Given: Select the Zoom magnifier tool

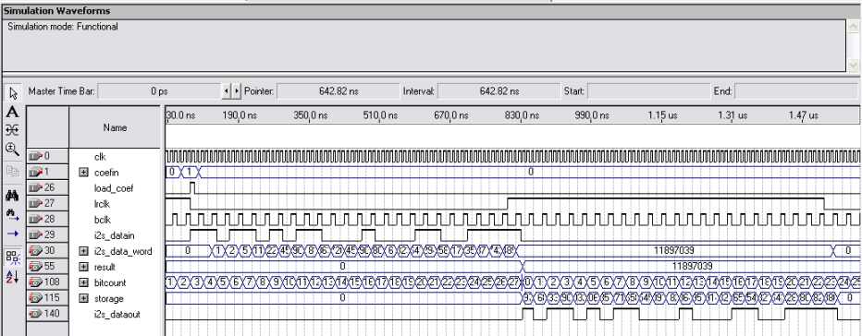Looking at the screenshot, I should pyautogui.click(x=13, y=149).
